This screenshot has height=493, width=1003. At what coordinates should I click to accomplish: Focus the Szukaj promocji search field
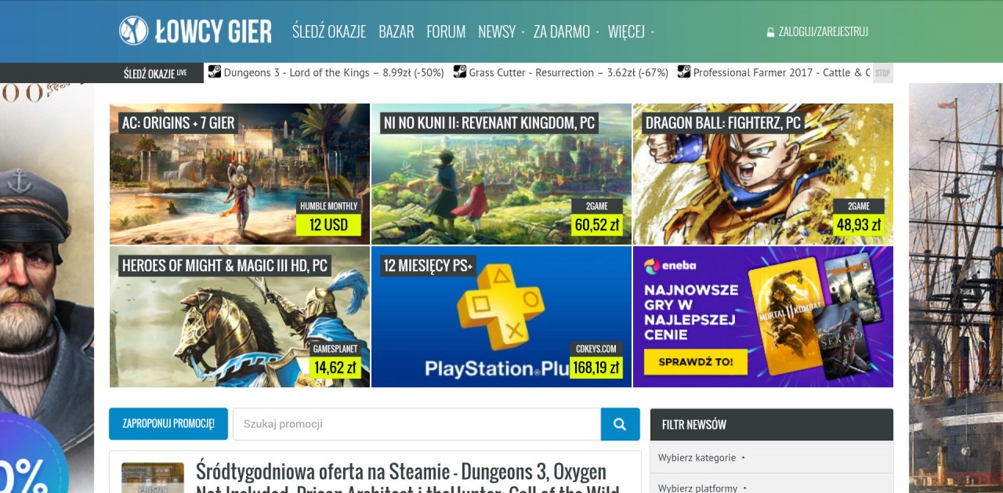pyautogui.click(x=417, y=424)
